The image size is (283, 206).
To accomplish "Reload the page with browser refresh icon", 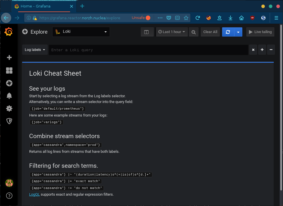I will pos(198,18).
